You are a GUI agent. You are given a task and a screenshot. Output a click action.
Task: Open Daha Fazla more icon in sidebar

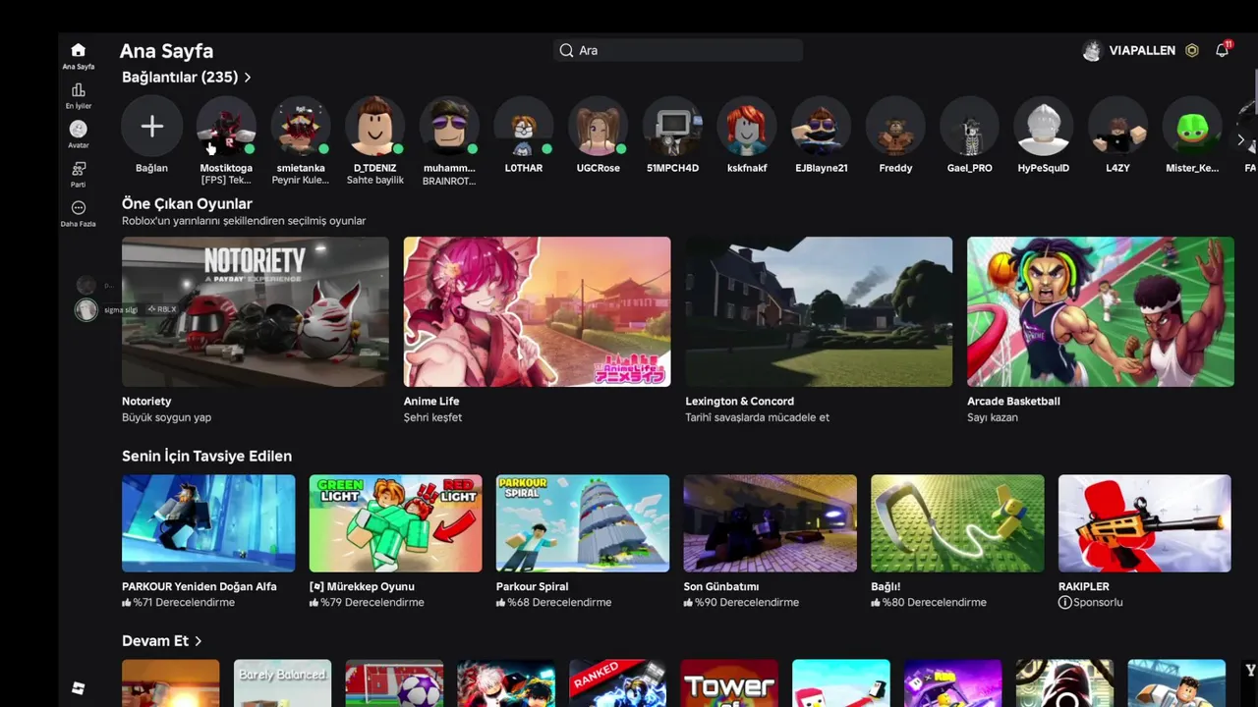(79, 208)
